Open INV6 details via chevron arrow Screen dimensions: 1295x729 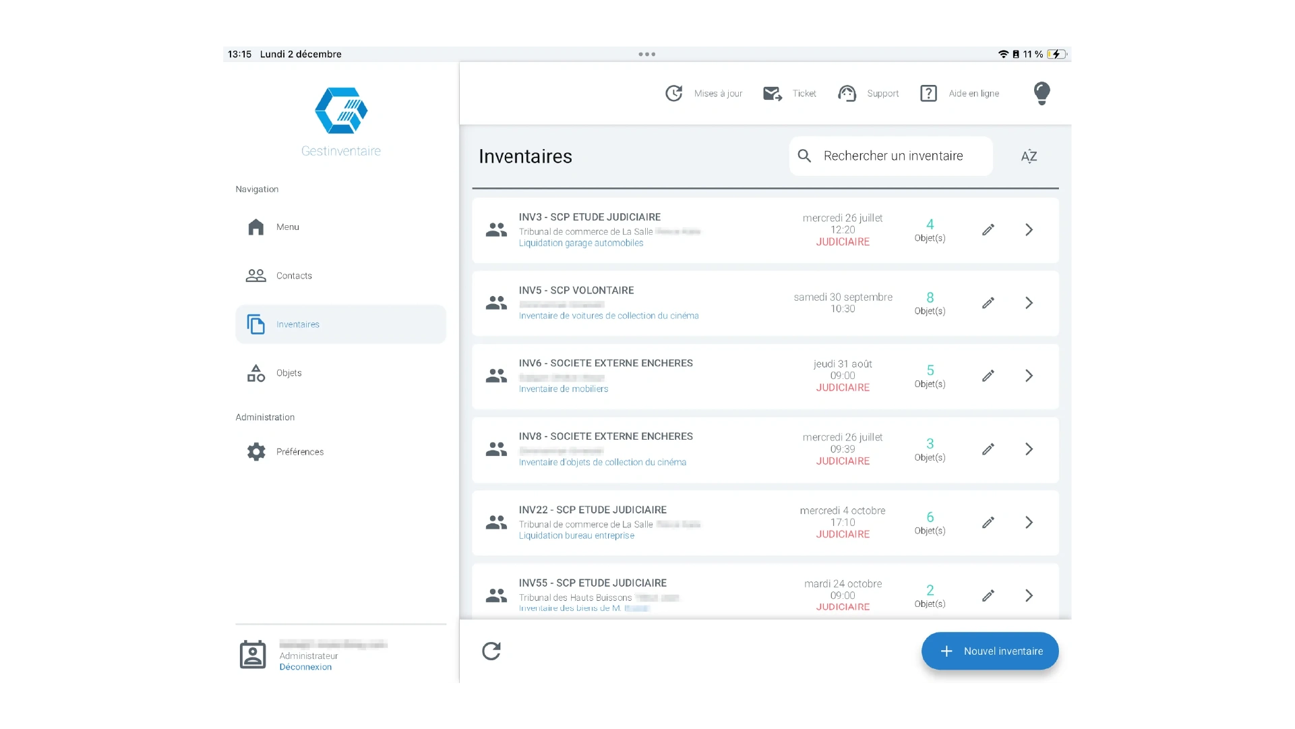(1029, 376)
